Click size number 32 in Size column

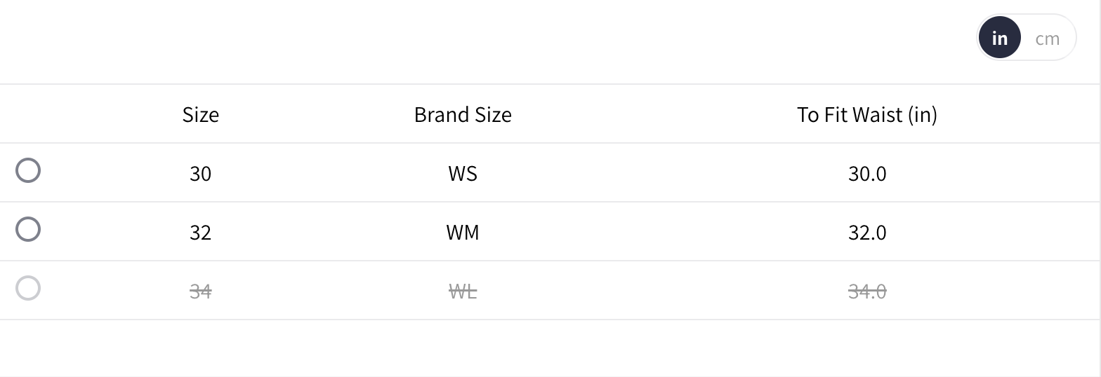(x=200, y=233)
